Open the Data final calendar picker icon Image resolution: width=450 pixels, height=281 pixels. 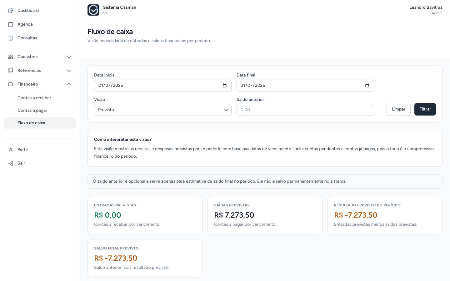click(x=367, y=86)
